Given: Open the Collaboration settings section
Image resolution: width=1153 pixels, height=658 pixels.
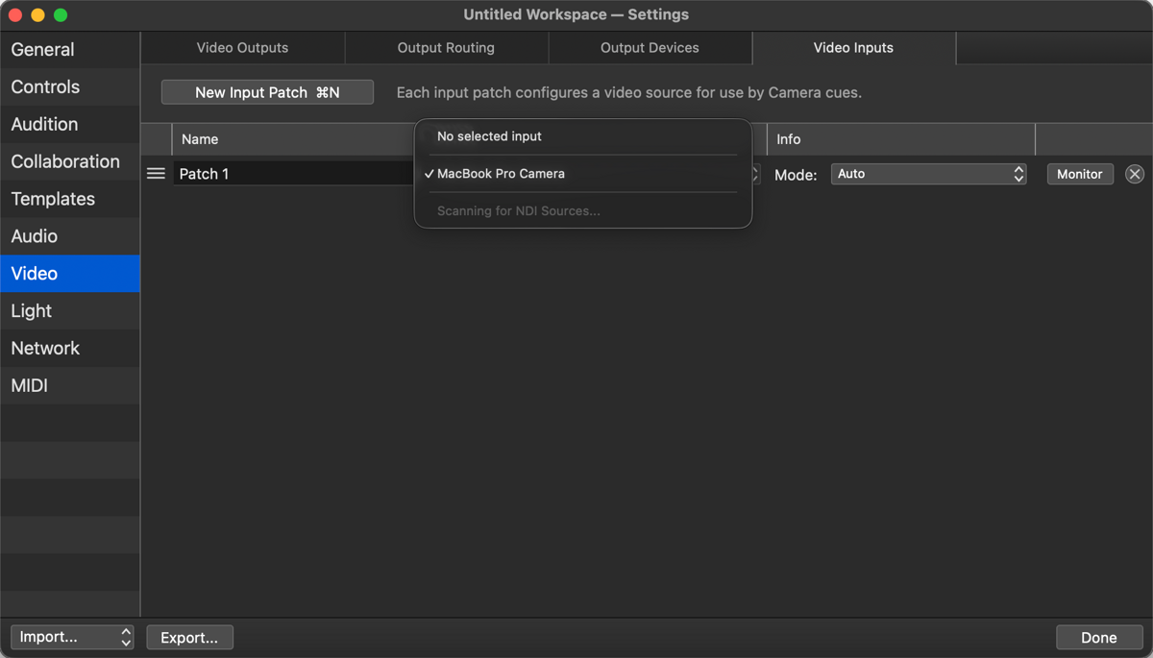Looking at the screenshot, I should tap(70, 161).
